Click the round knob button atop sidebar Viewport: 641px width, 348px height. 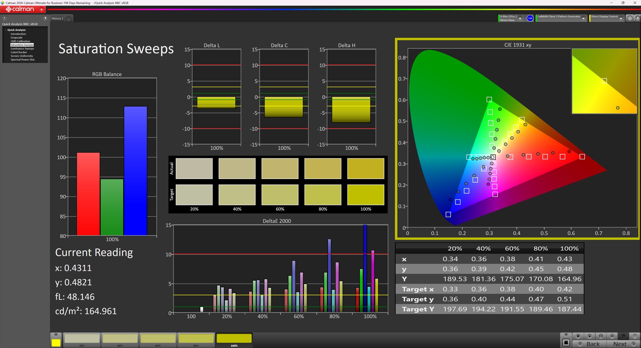(x=5, y=18)
